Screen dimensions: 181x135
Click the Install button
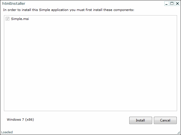(141, 120)
